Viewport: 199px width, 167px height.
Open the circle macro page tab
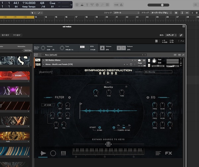pyautogui.click(x=53, y=153)
